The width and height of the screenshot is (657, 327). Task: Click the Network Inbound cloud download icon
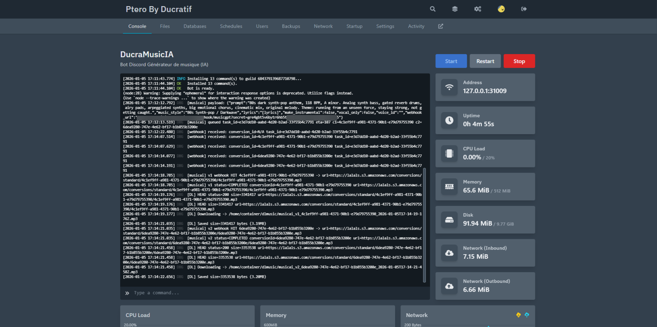(x=449, y=253)
